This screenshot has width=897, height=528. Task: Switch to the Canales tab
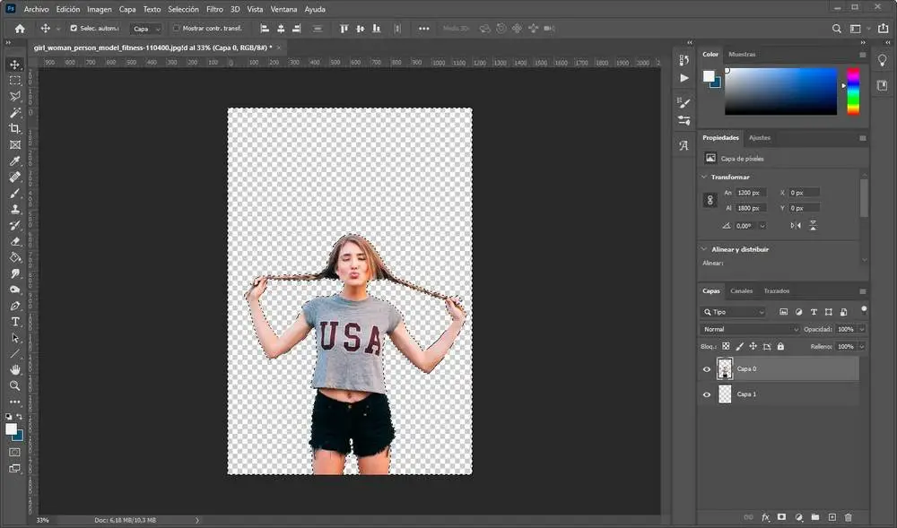741,291
